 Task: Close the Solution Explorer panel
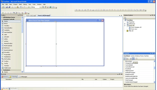(154, 15)
